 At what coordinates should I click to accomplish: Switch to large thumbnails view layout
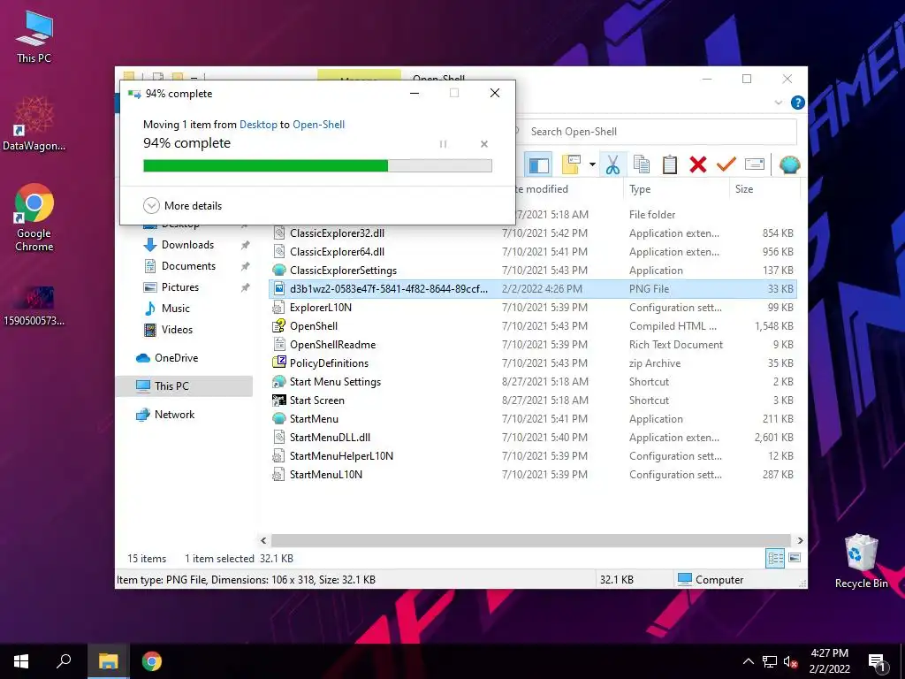pyautogui.click(x=795, y=558)
